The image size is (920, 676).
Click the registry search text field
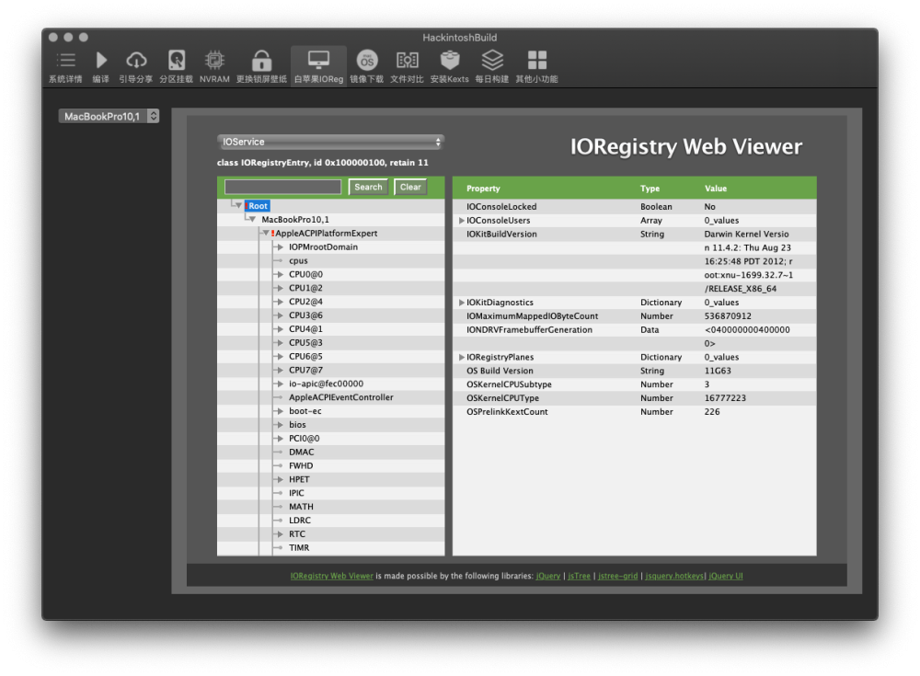point(282,188)
